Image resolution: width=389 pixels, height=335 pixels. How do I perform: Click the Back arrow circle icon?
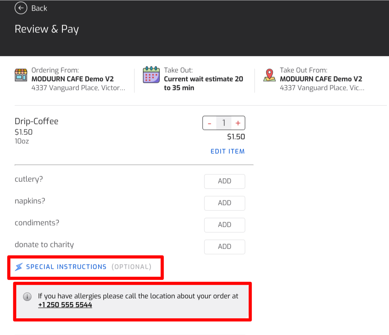21,8
